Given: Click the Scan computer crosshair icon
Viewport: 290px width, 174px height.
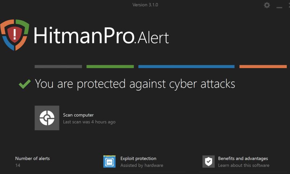Looking at the screenshot, I should [x=47, y=118].
